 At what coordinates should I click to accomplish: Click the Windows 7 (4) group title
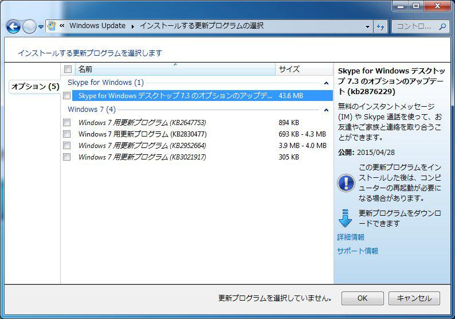(92, 110)
